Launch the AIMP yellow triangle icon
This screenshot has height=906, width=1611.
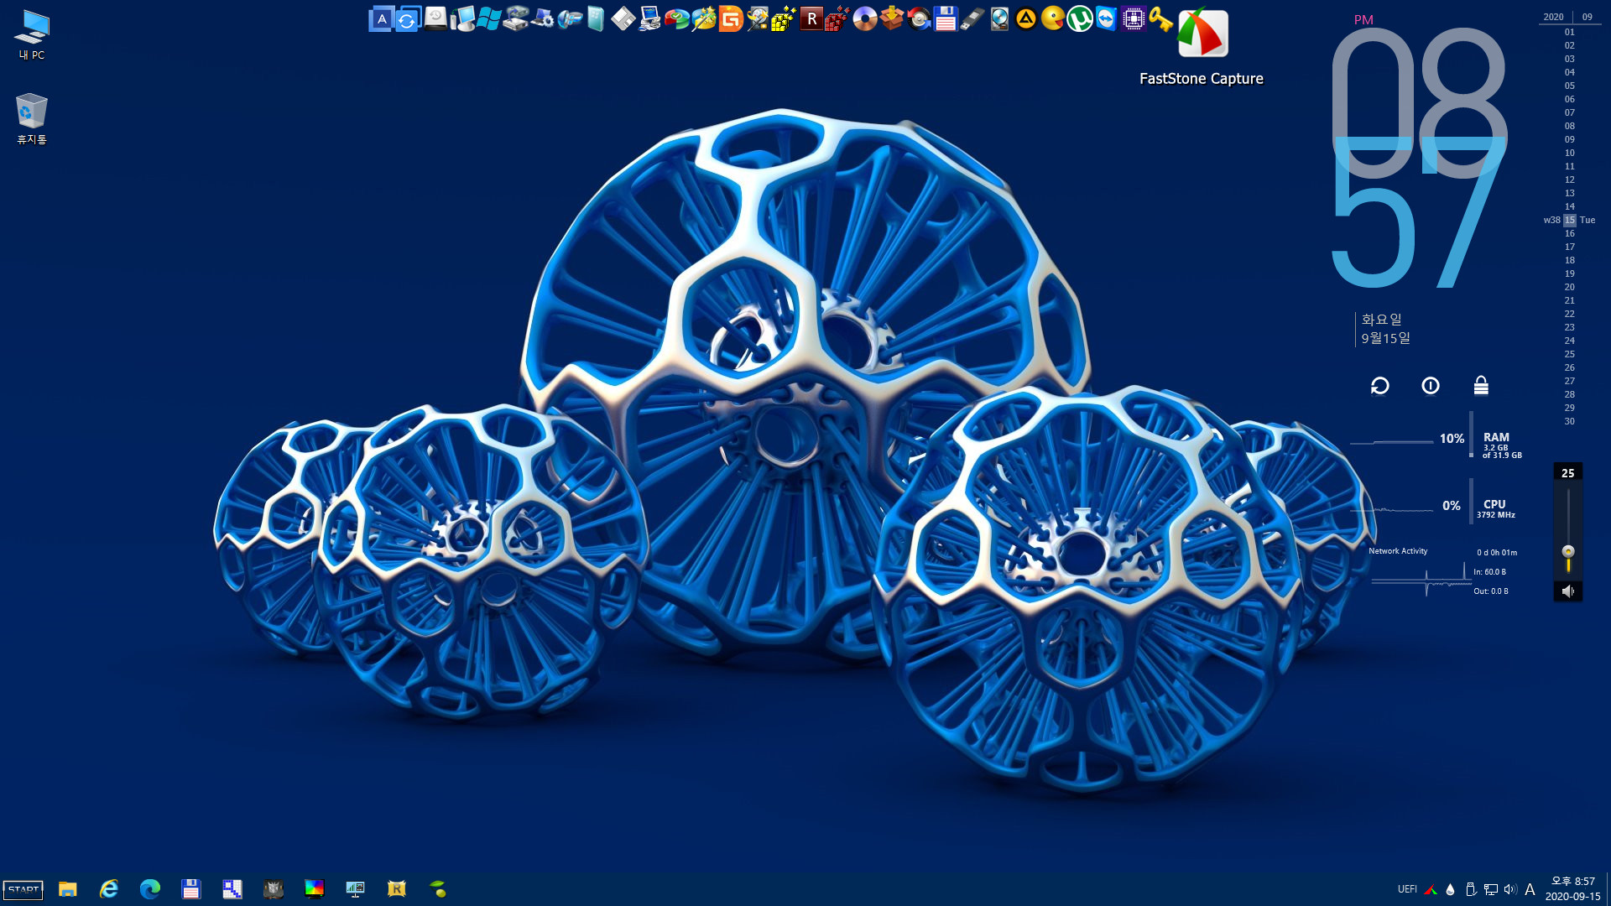[1026, 18]
